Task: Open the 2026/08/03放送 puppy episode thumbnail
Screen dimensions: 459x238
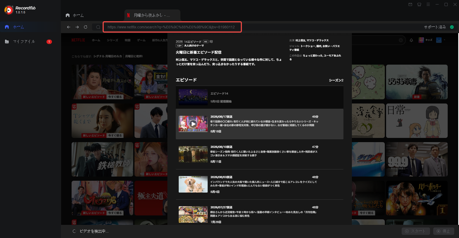Action: [x=193, y=184]
